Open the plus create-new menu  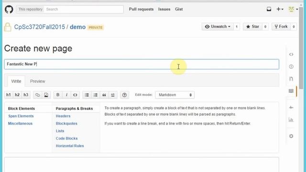280,9
